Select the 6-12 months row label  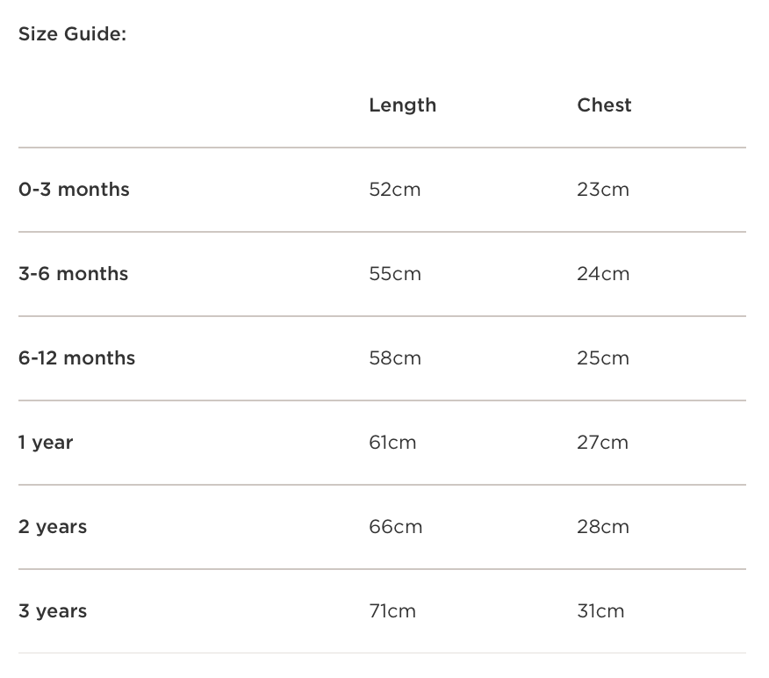(x=76, y=358)
